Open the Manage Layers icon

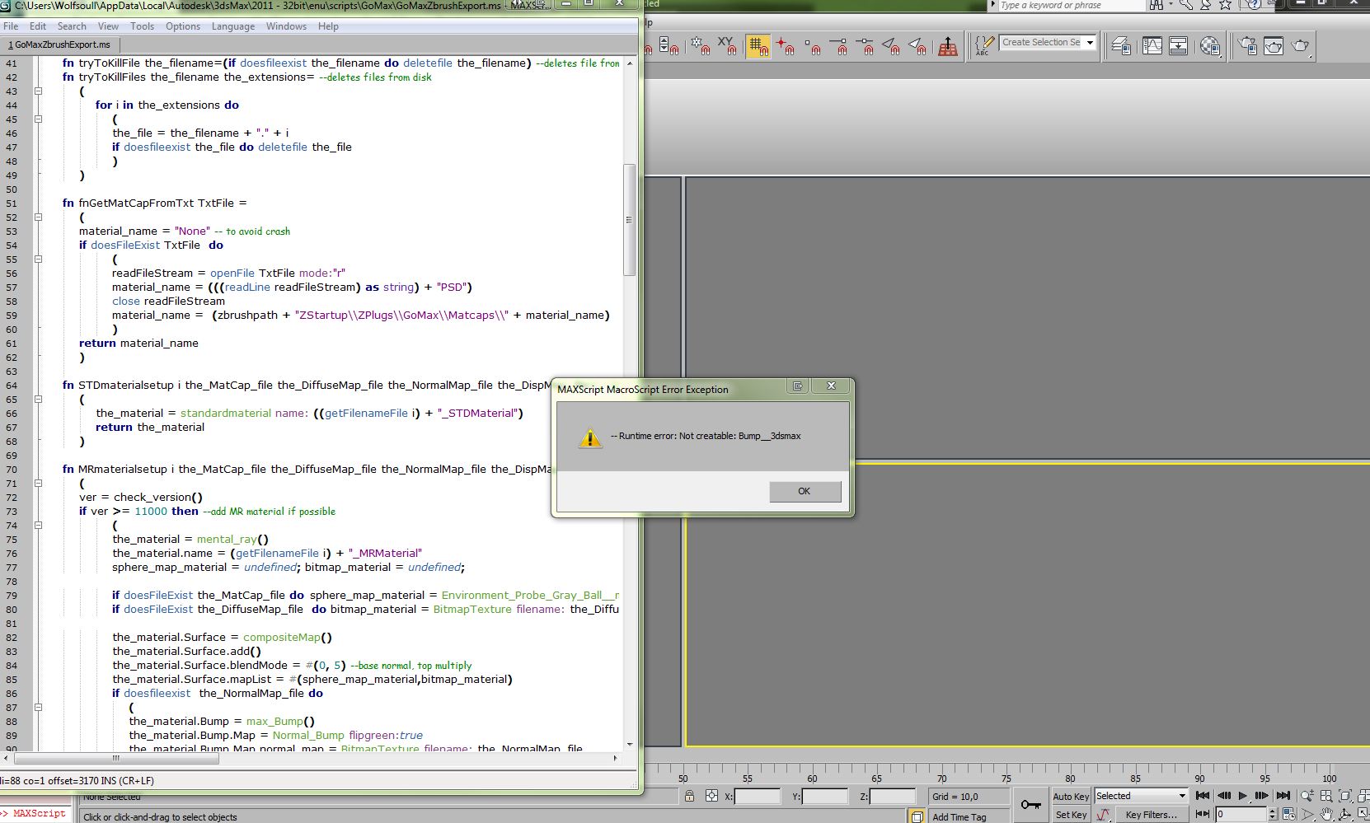[1121, 46]
